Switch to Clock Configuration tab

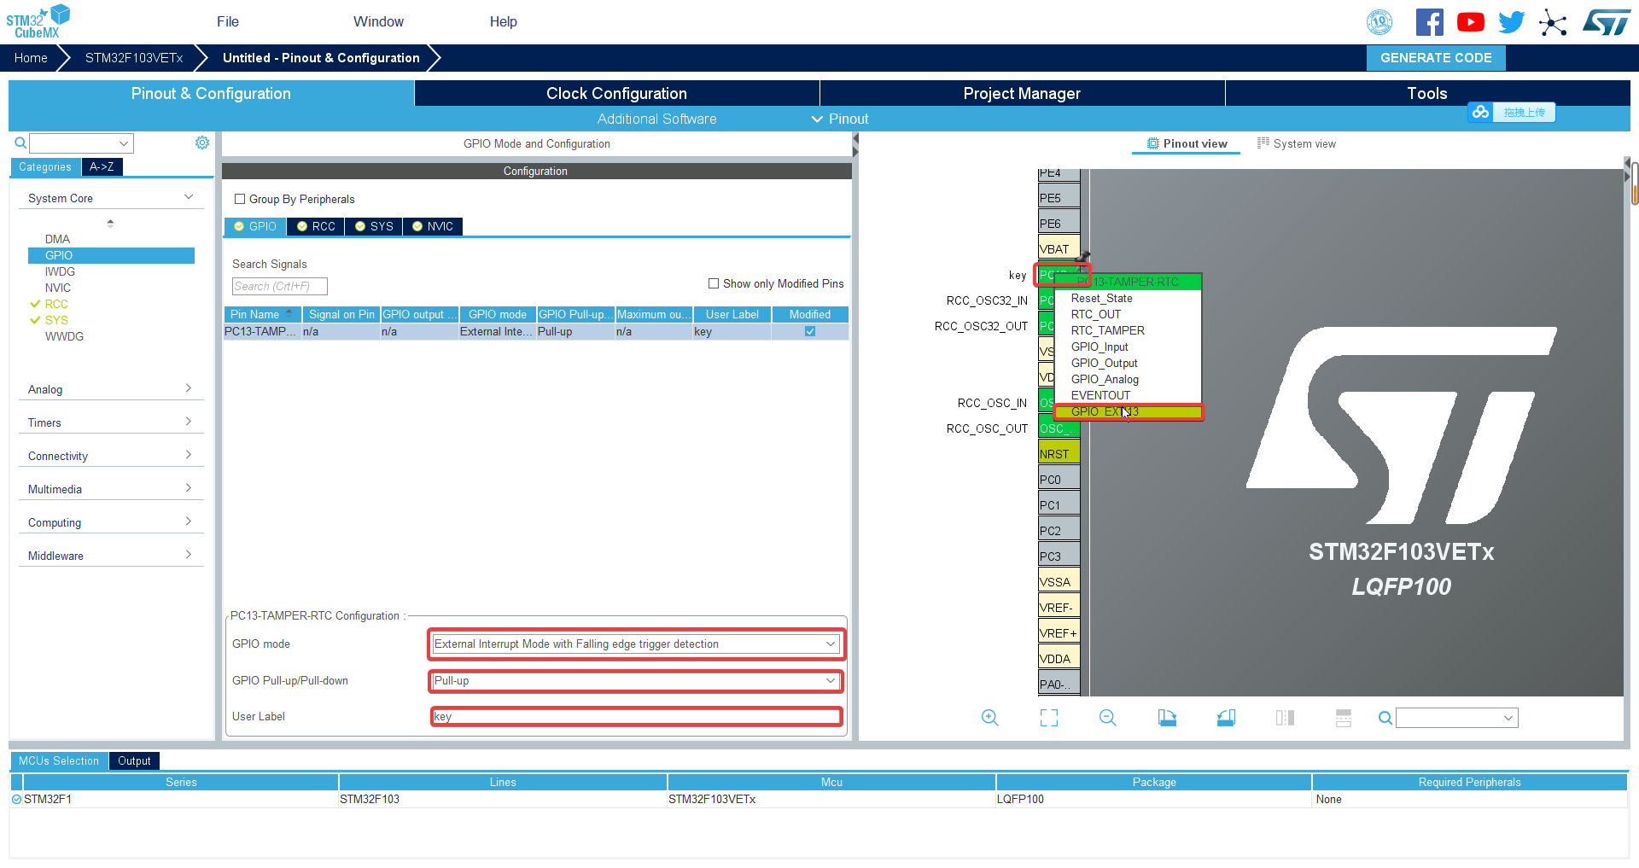(x=616, y=93)
